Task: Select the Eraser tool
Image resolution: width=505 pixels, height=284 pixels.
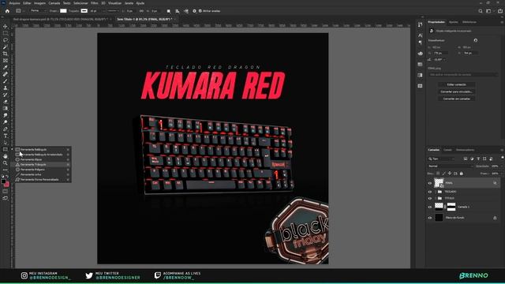Action: [x=6, y=102]
